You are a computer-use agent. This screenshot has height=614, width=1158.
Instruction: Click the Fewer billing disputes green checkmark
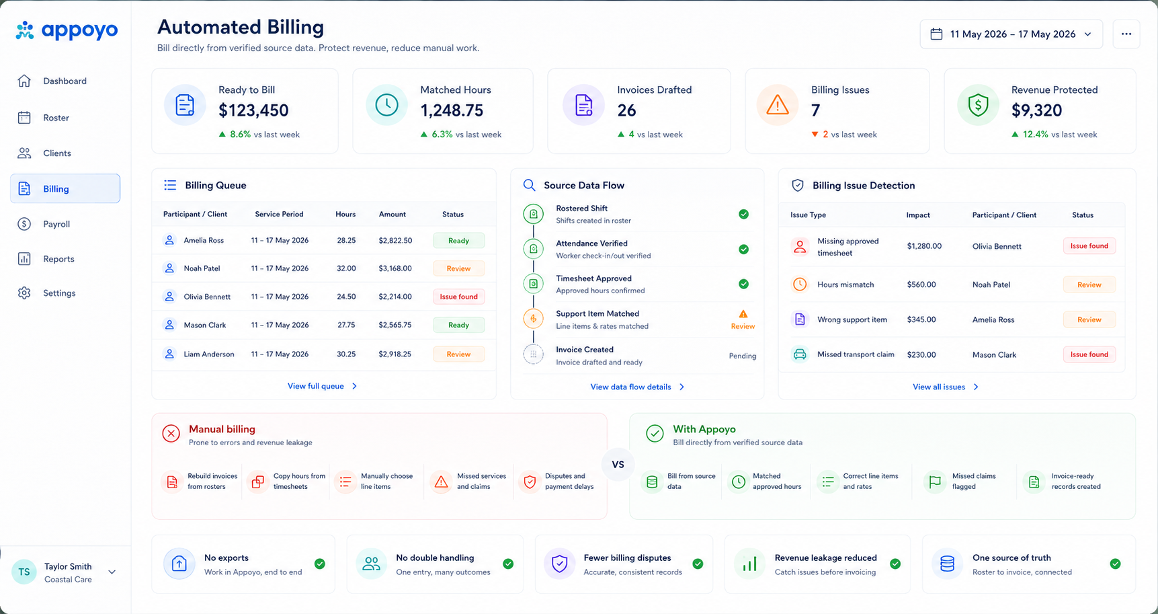pyautogui.click(x=698, y=564)
